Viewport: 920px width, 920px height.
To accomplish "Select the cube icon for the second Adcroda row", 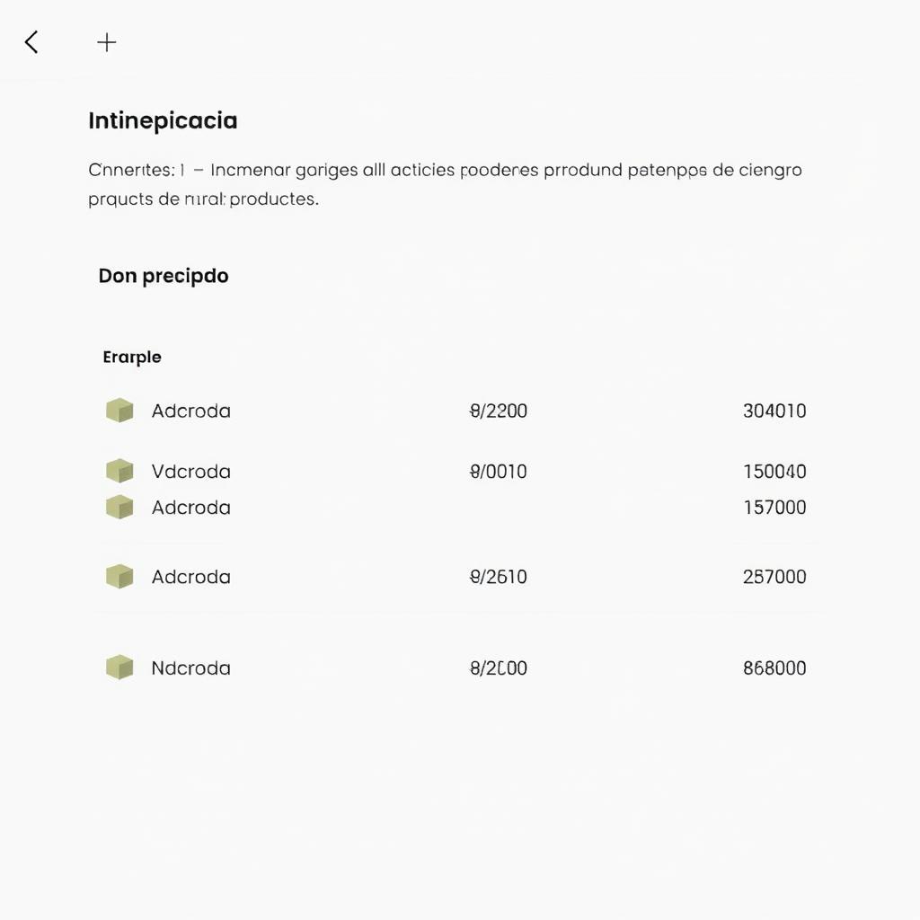I will coord(119,506).
